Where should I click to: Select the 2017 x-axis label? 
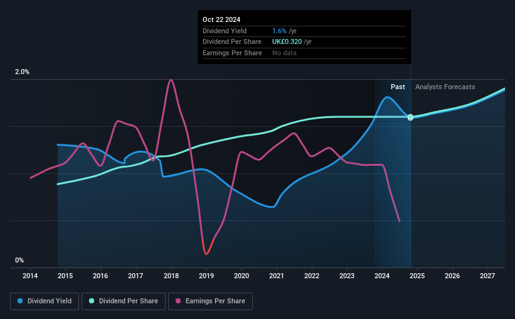[x=135, y=276]
